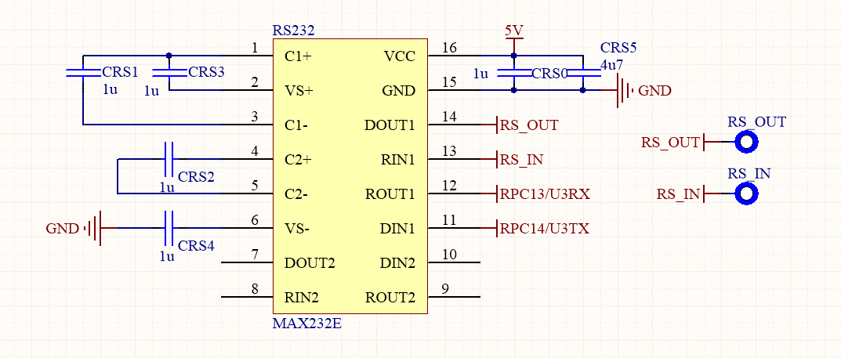Select the CRS3 capacitor symbol

169,72
